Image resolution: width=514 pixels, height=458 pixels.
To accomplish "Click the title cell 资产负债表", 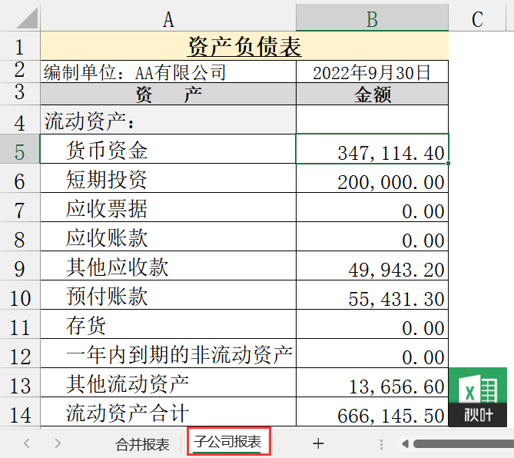I will 244,46.
